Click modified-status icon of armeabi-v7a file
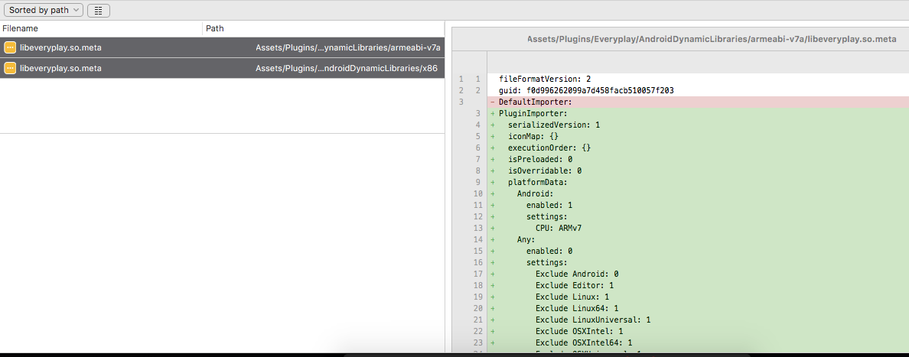909x357 pixels. (x=10, y=47)
